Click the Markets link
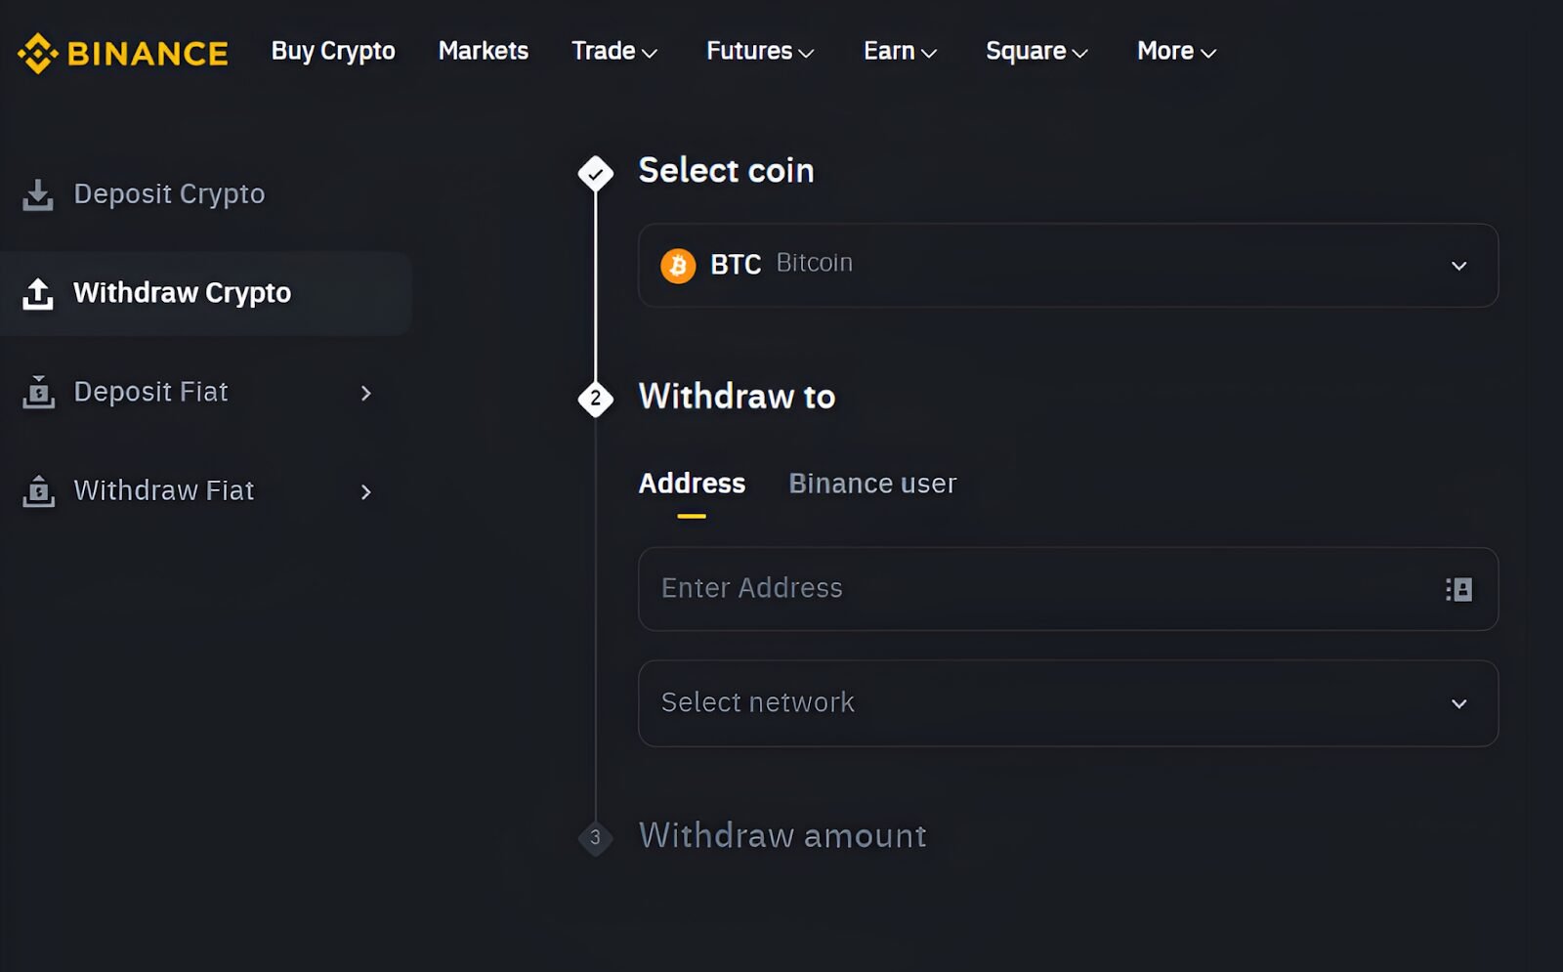Viewport: 1563px width, 972px height. pyautogui.click(x=483, y=51)
